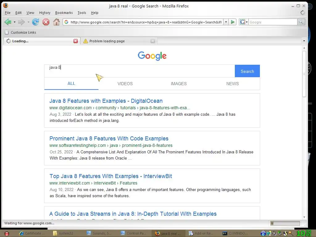
Task: Click the Google logo
Action: tap(152, 56)
